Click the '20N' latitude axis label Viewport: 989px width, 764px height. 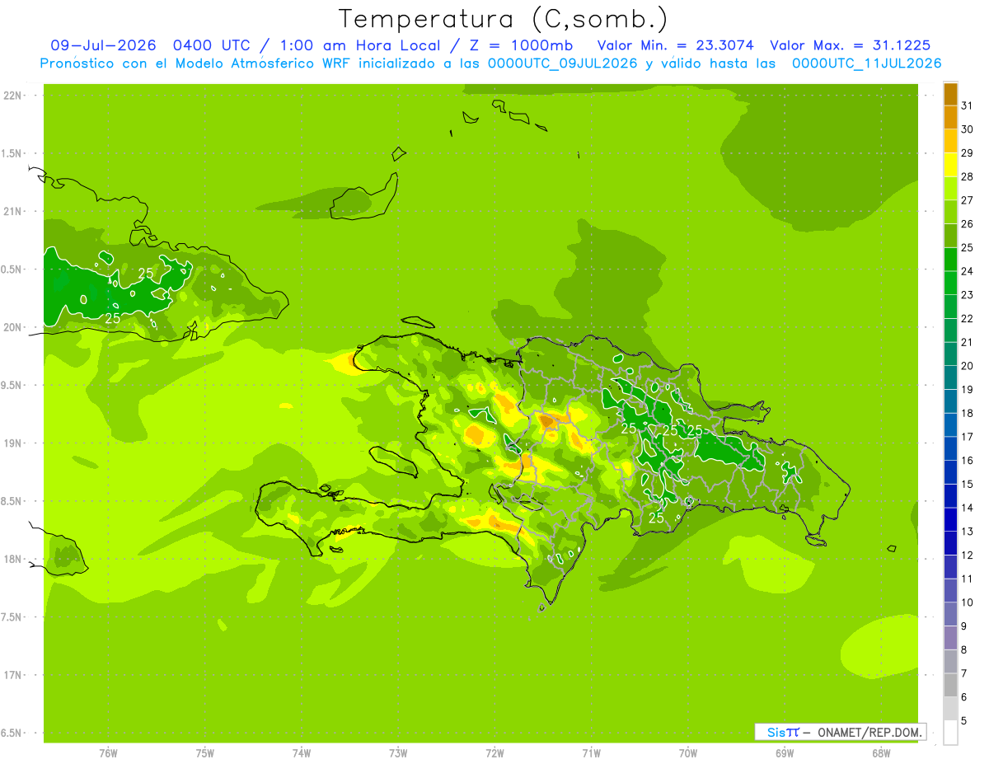click(x=12, y=327)
